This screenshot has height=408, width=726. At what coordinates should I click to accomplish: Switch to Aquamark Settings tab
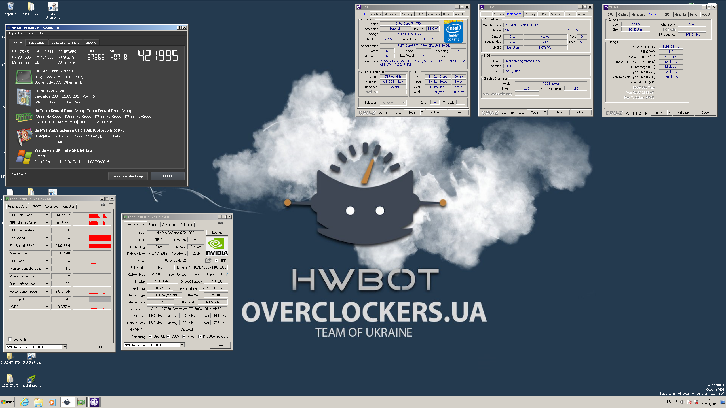pos(37,42)
